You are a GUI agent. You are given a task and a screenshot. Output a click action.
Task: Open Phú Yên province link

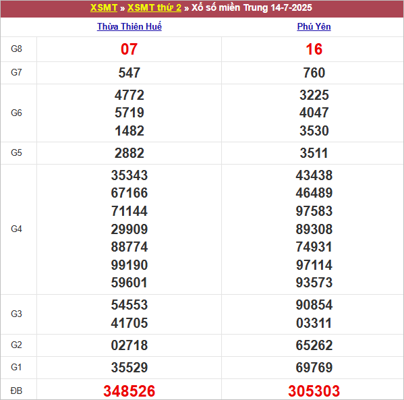tap(314, 26)
